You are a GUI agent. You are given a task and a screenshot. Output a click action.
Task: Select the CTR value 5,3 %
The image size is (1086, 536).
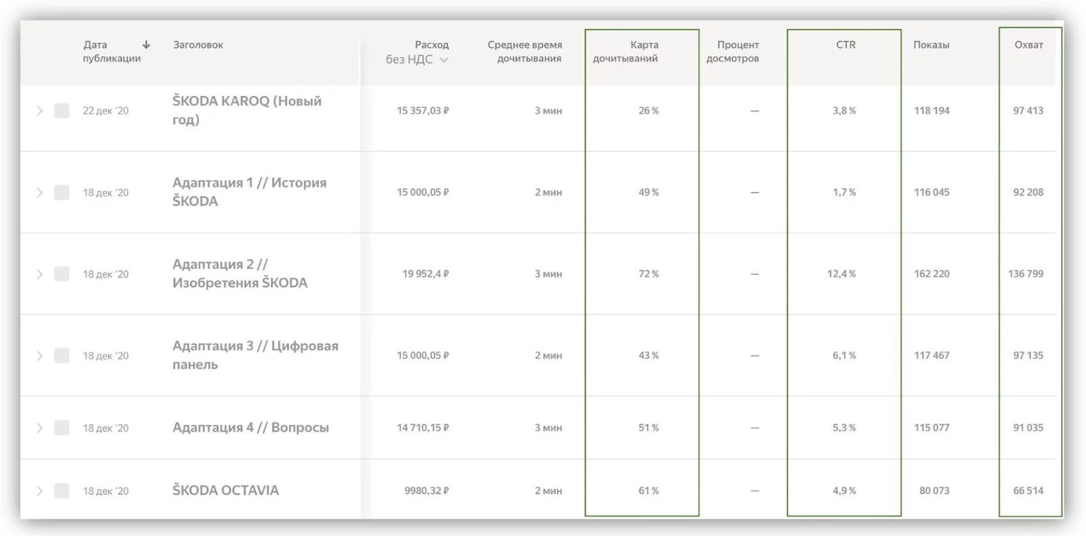(844, 428)
